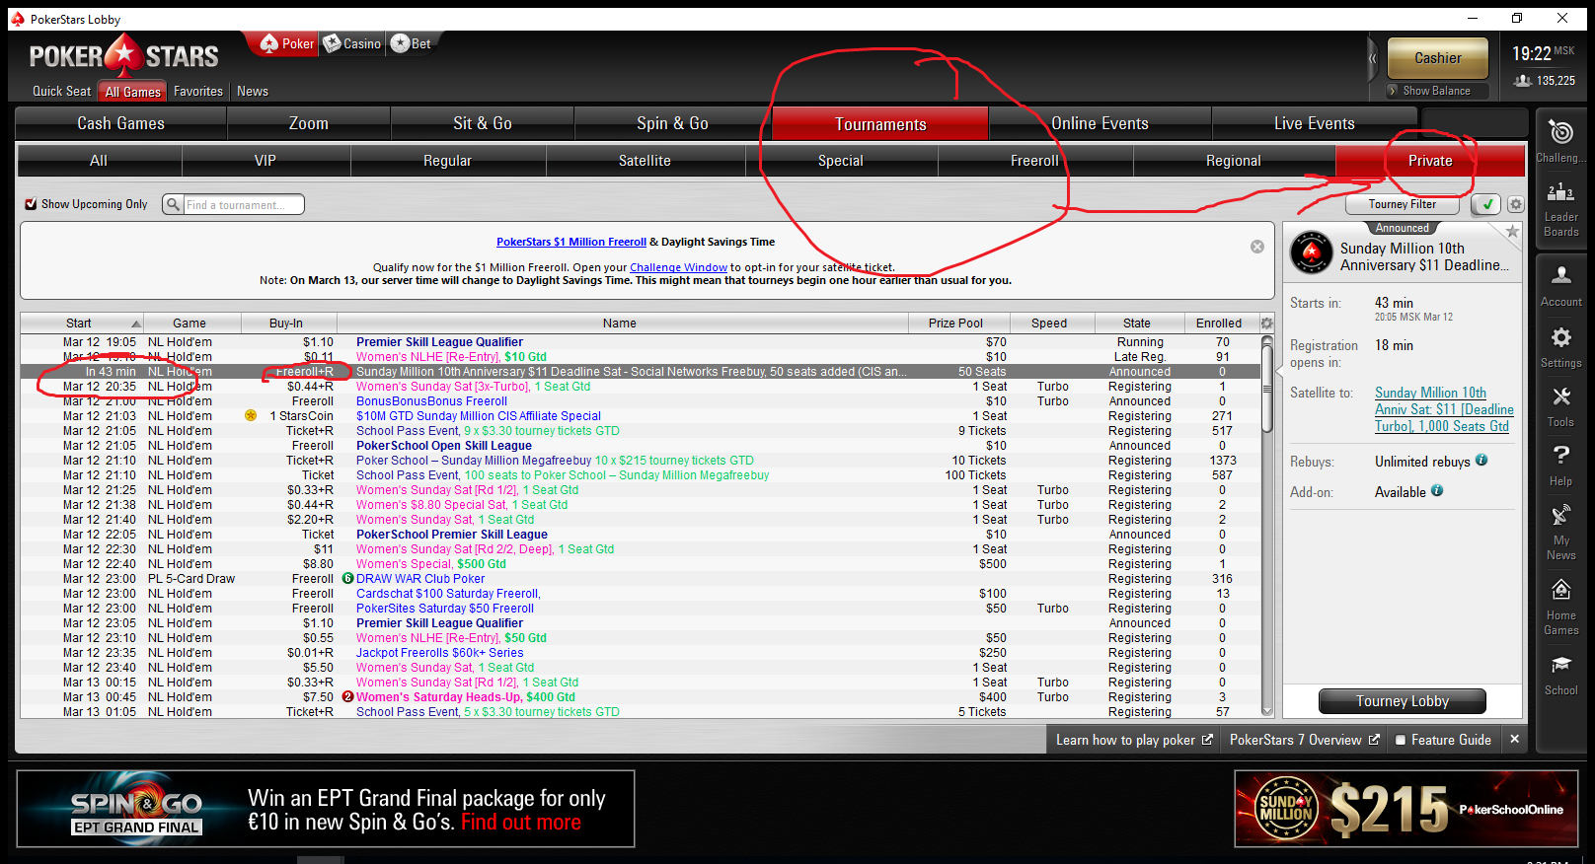Click the info icon next to Unlimited rebuys
The image size is (1595, 864).
coord(1481,460)
